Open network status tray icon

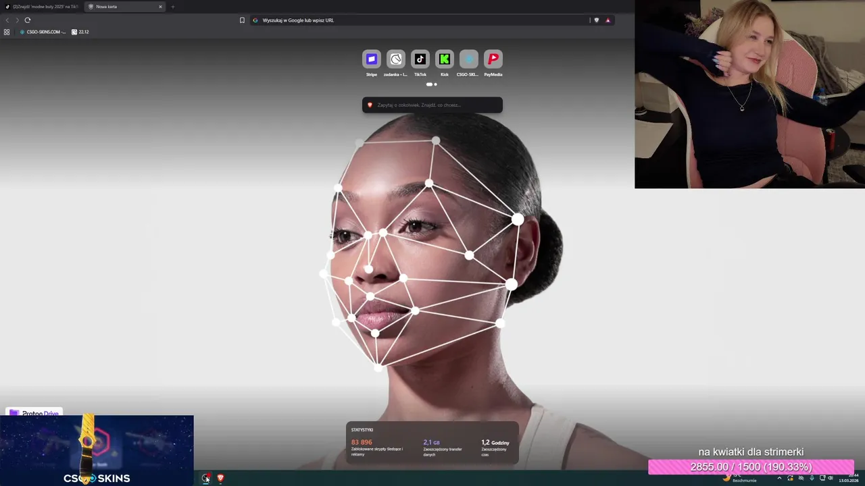(x=821, y=478)
